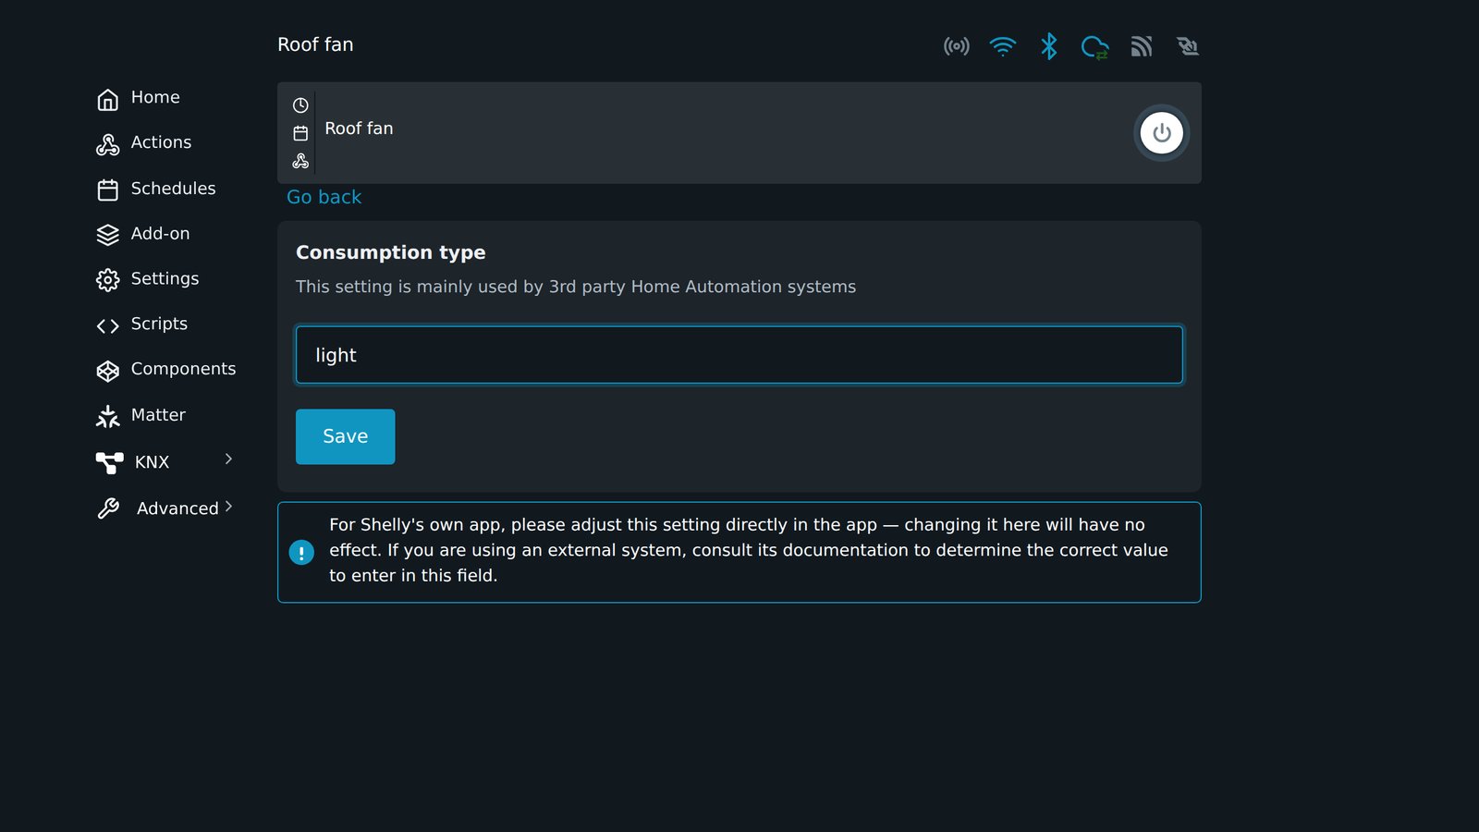Screen dimensions: 1479x832
Task: Click the KNX network icon in sidebar
Action: (x=110, y=462)
